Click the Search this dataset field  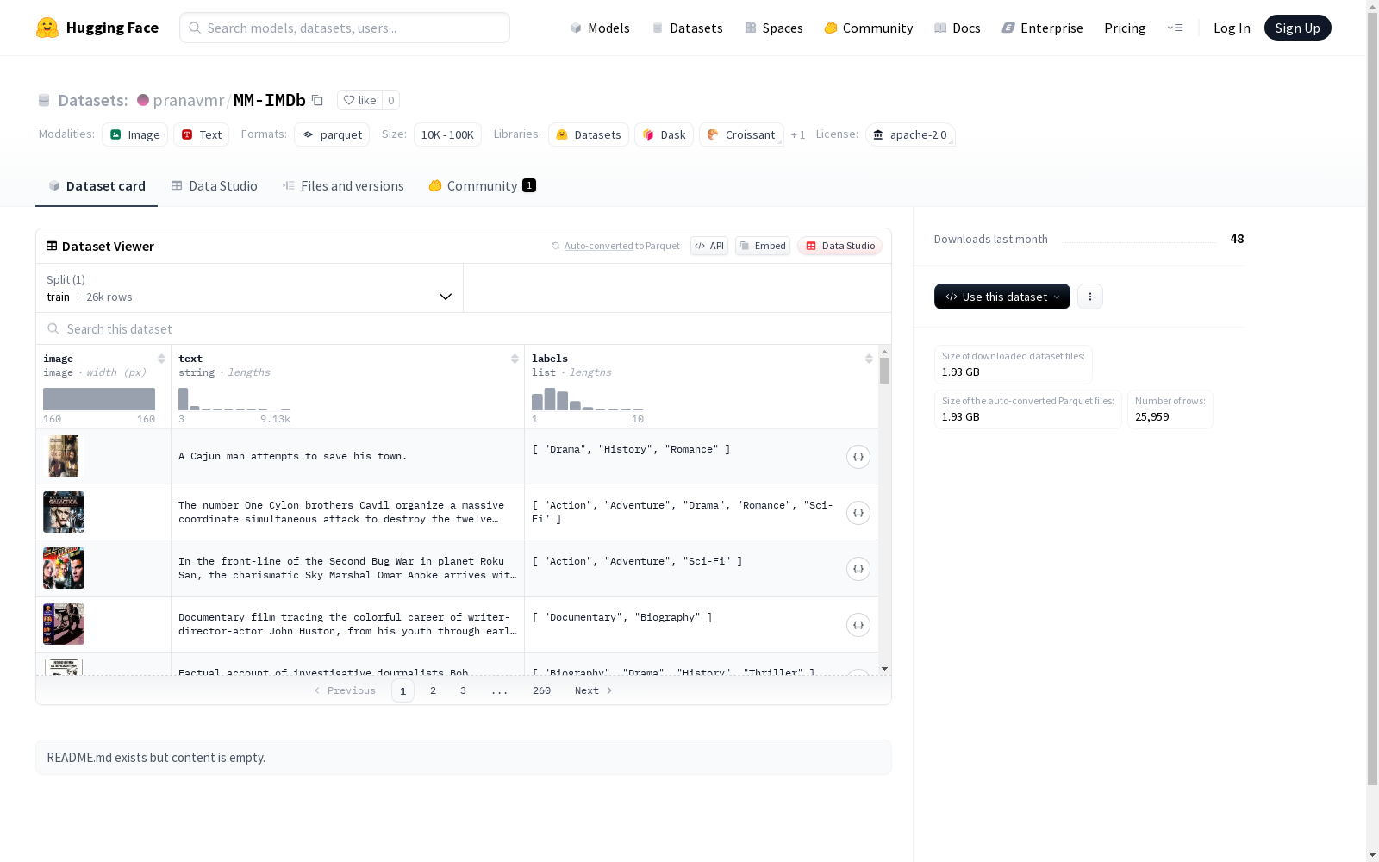pos(464,329)
